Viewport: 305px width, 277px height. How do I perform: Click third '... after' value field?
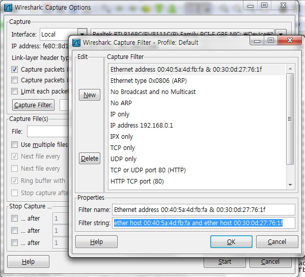point(61,242)
